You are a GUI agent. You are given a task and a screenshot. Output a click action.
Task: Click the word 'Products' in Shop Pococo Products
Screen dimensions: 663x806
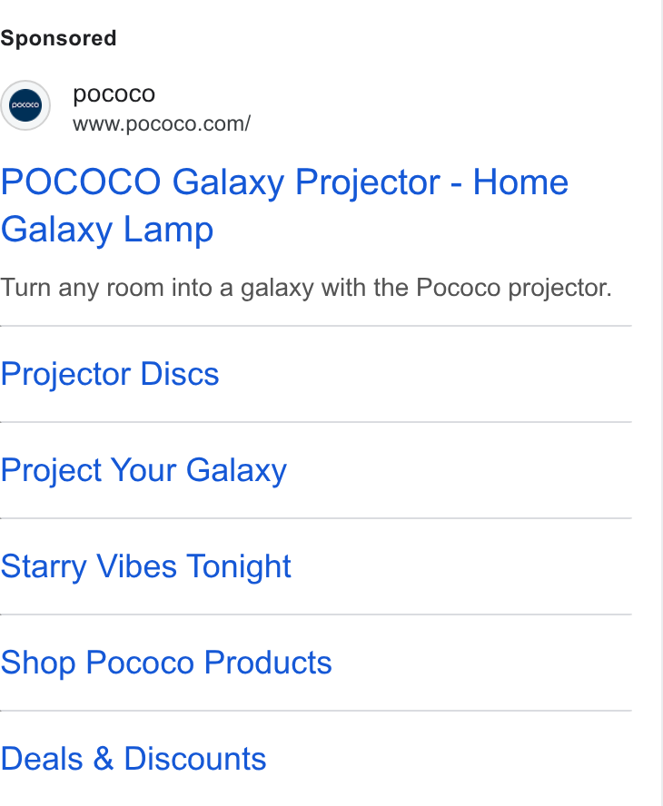point(268,663)
